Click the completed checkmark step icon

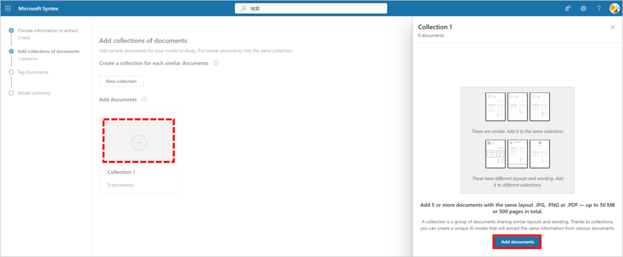[x=11, y=31]
